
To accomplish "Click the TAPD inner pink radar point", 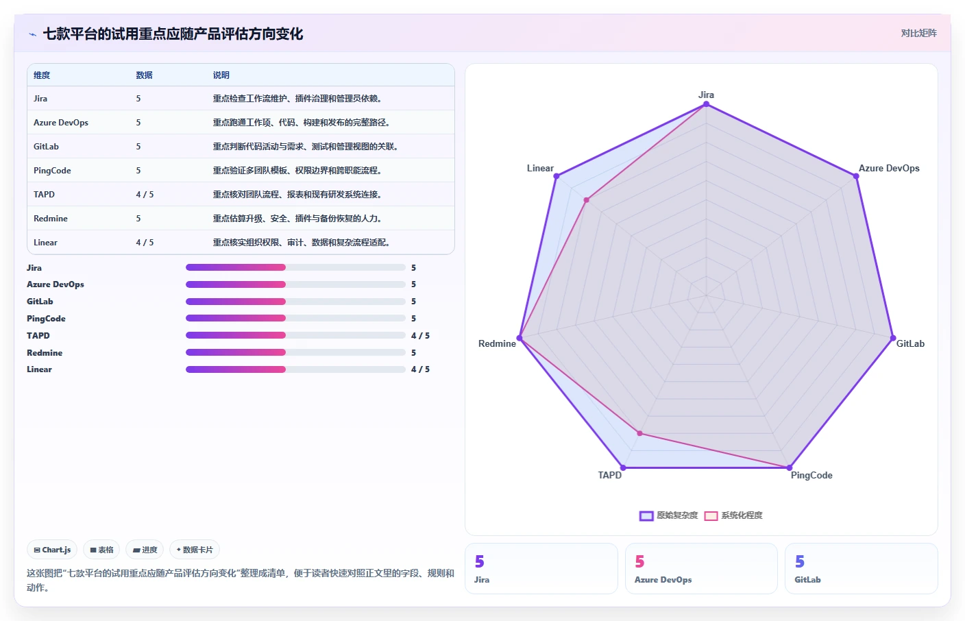I will [x=639, y=433].
